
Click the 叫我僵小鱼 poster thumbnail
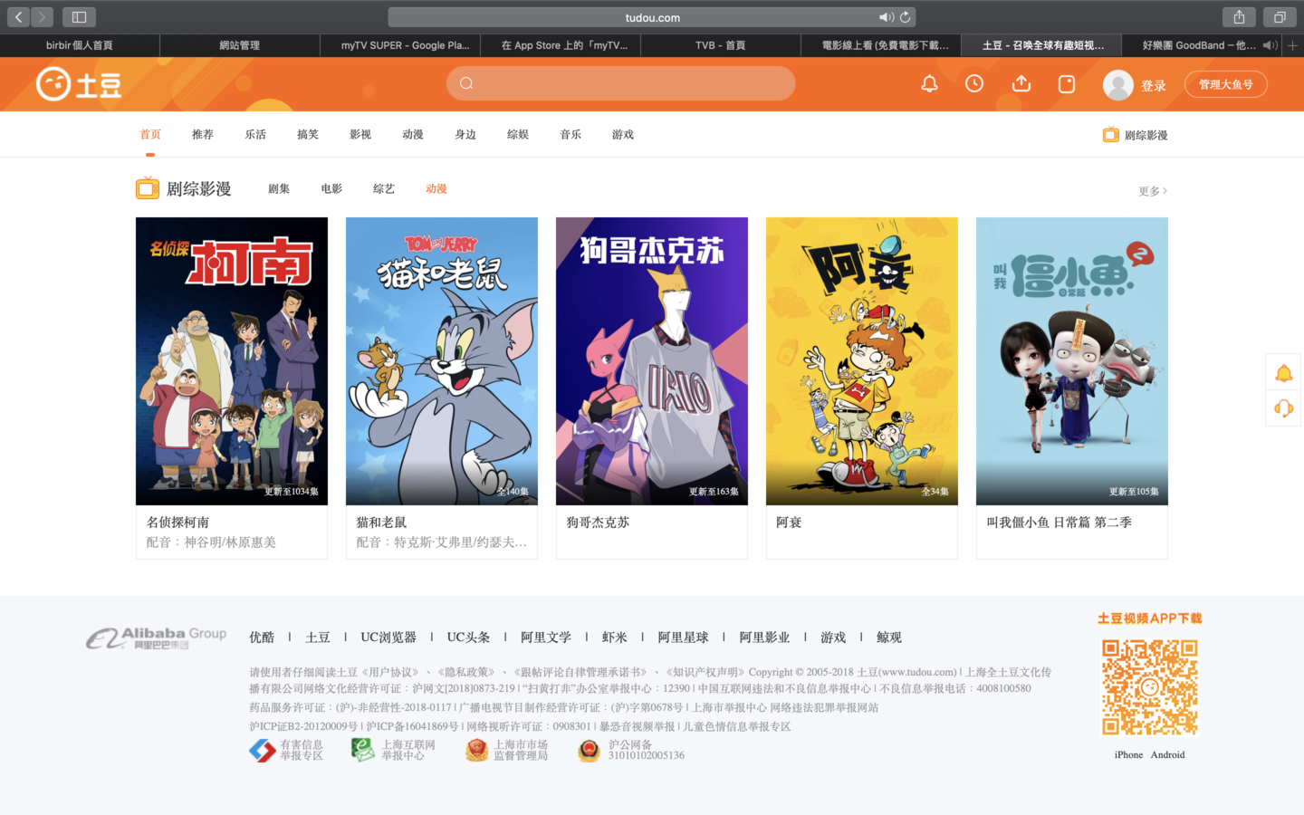click(1072, 361)
